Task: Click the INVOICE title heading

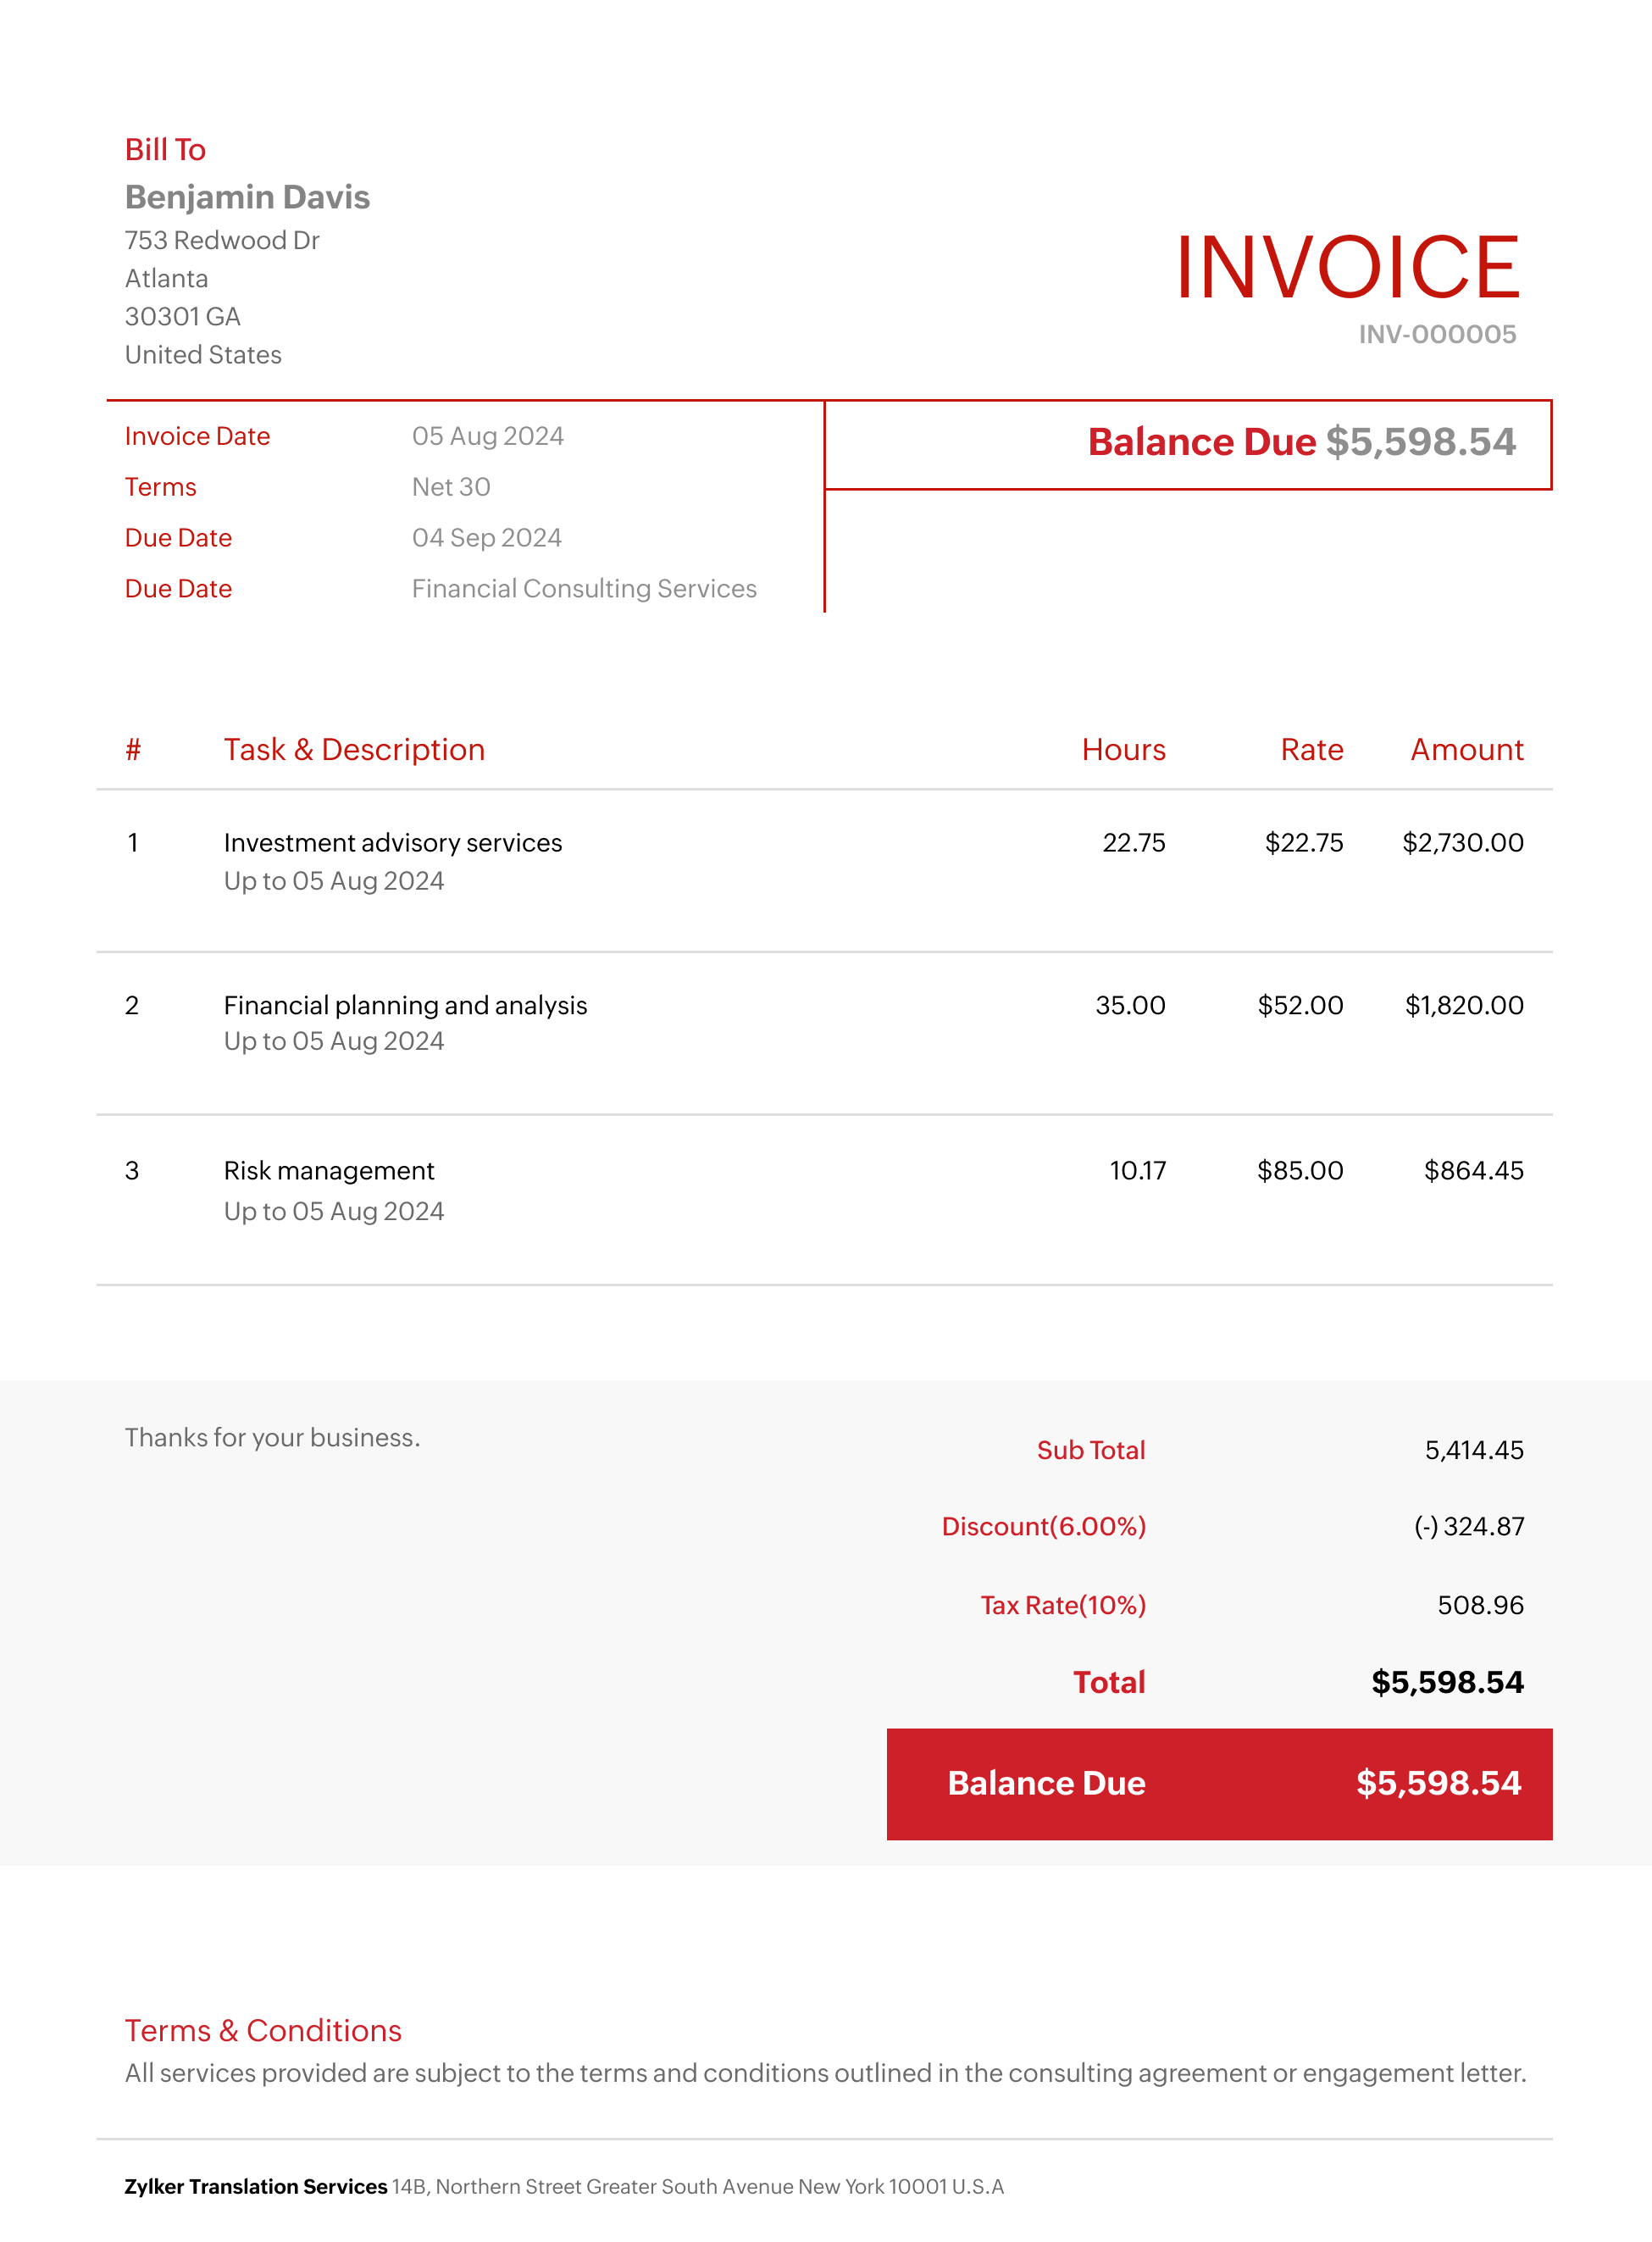Action: pos(1346,267)
